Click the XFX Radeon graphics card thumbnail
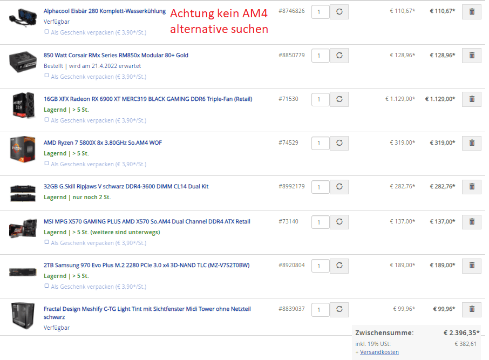This screenshot has height=360, width=489. click(x=23, y=105)
